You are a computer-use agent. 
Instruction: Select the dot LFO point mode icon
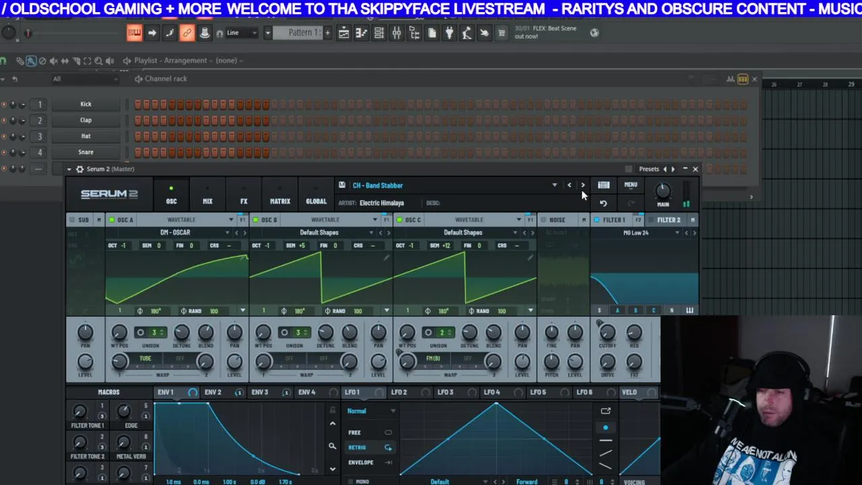605,427
